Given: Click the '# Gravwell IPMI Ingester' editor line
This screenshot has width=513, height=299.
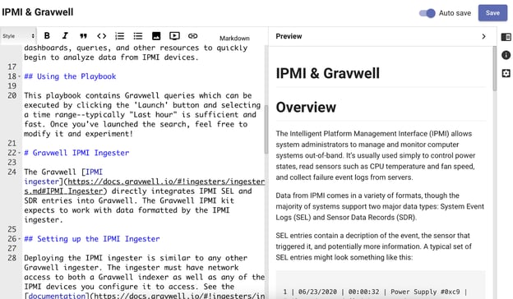Looking at the screenshot, I should tap(76, 153).
